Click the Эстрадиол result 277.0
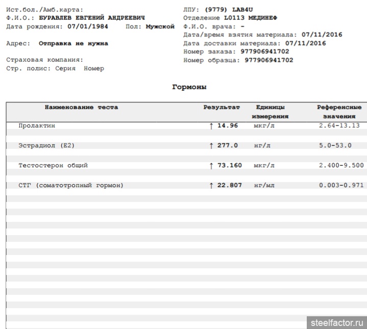 click(x=228, y=145)
